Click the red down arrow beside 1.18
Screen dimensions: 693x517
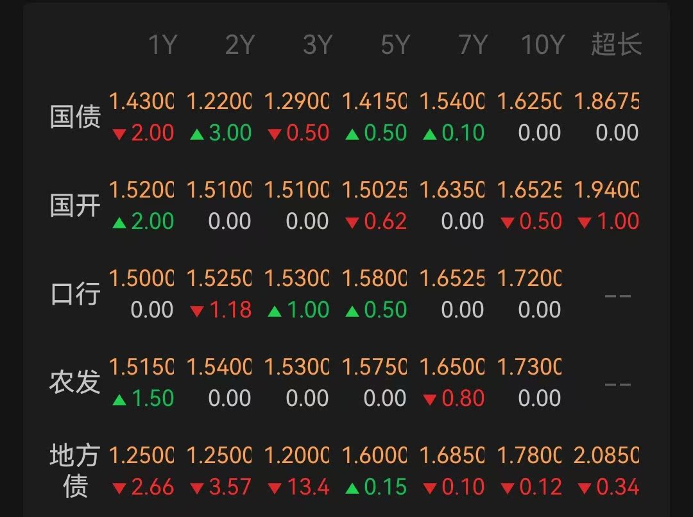tap(197, 312)
